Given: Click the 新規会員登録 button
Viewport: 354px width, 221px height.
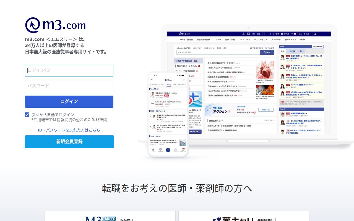Looking at the screenshot, I should coord(69,142).
